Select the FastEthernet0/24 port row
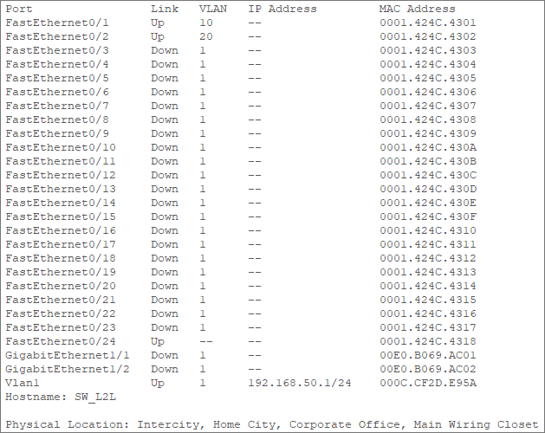The width and height of the screenshot is (545, 433). (x=241, y=341)
